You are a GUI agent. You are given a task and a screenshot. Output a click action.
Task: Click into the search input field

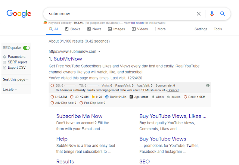pos(120,14)
